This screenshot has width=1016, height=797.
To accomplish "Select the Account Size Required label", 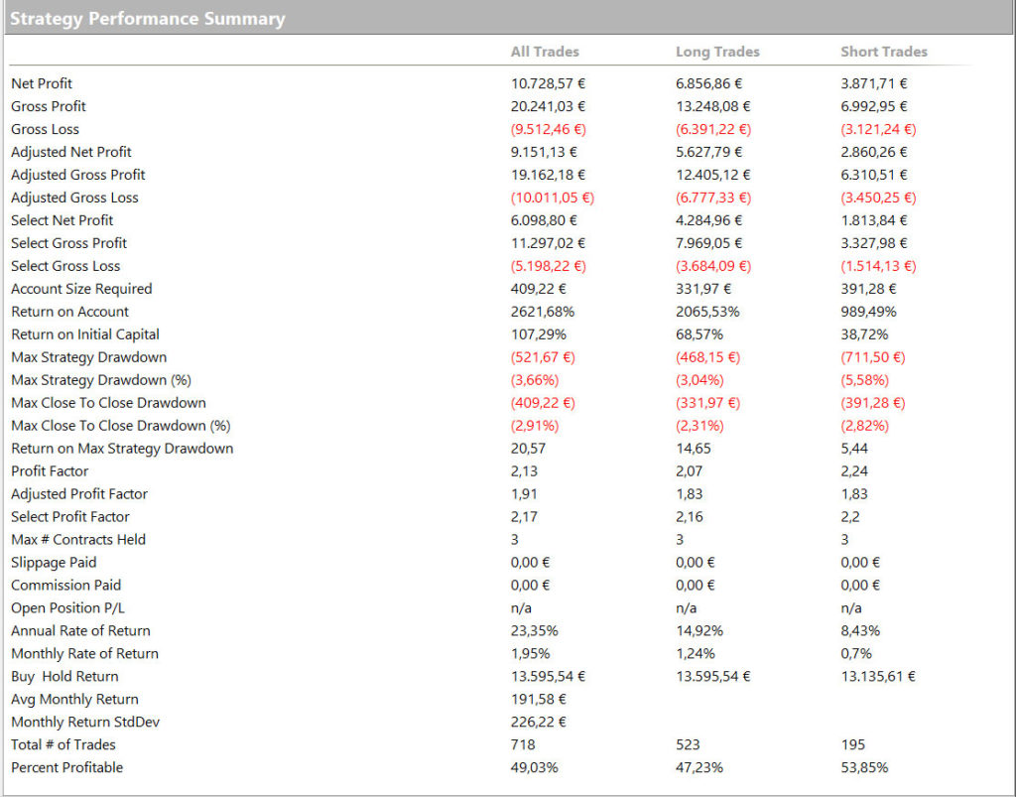I will coord(81,289).
